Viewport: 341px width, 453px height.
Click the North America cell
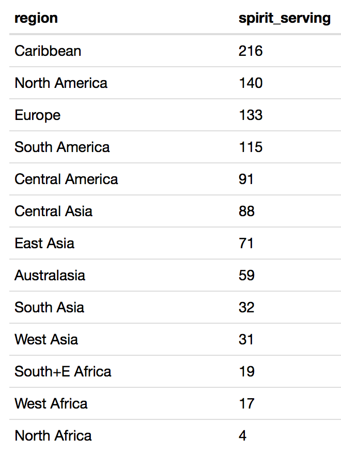click(x=61, y=83)
